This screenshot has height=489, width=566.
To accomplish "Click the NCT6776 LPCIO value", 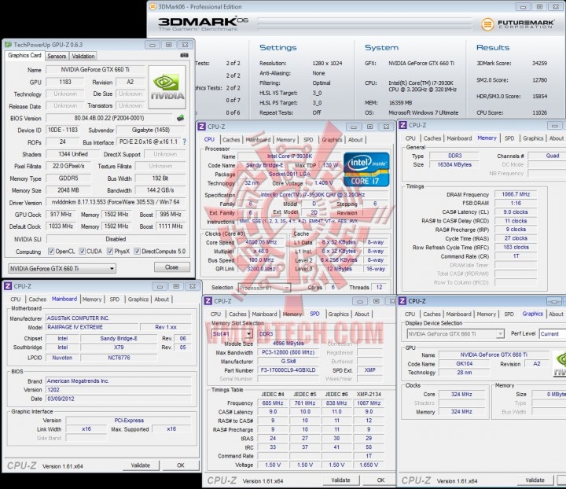I will (x=119, y=358).
